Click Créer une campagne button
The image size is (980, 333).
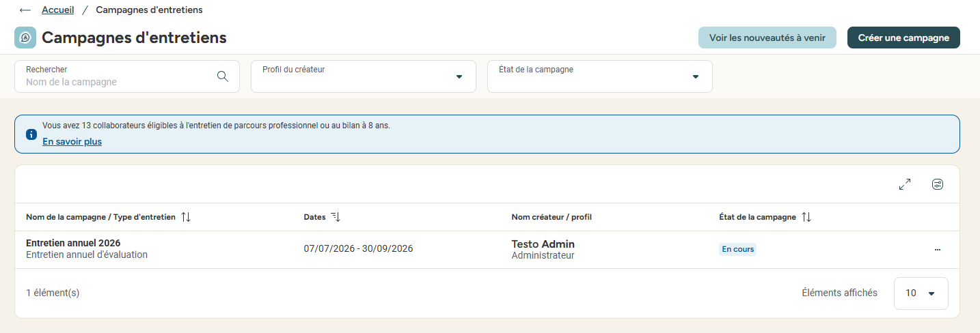pos(903,38)
